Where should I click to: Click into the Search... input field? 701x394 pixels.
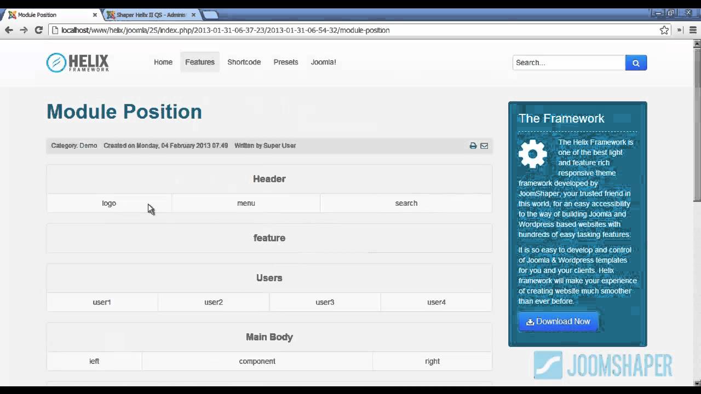tap(569, 63)
